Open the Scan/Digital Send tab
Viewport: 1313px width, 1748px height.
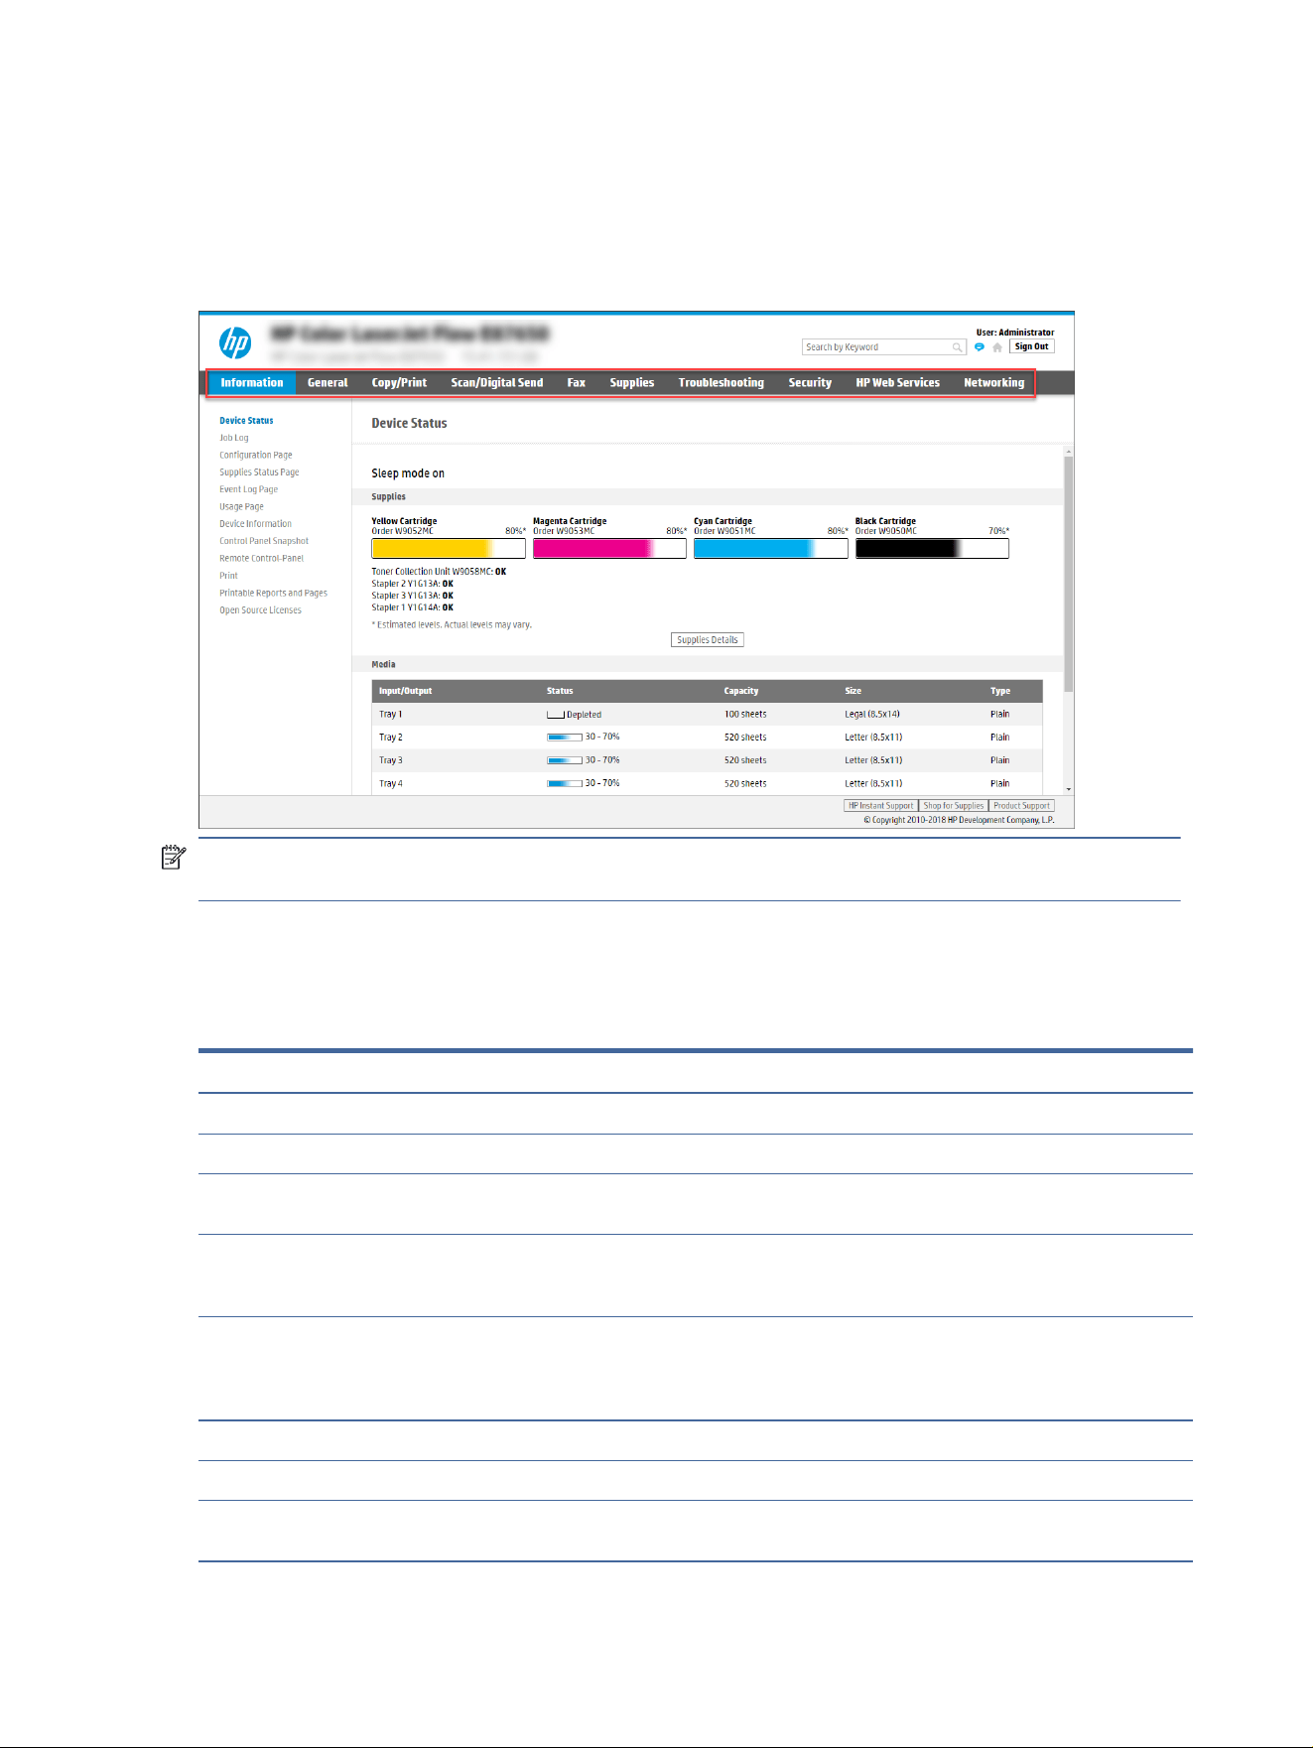(x=497, y=383)
